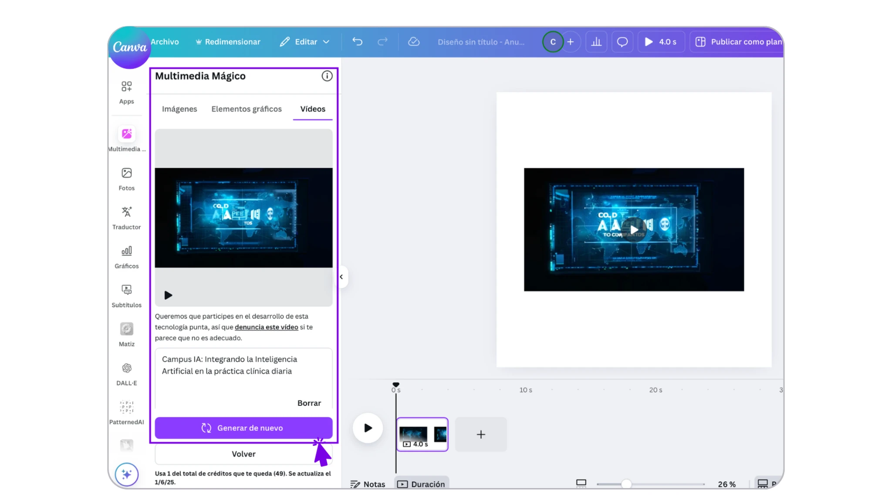Open the analytics bar-chart icon
This screenshot has height=502, width=892.
(596, 42)
